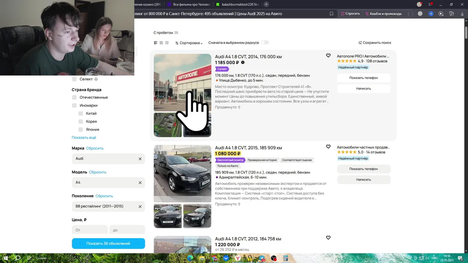468x263 pixels.
Task: Open three-dot menu beside Кешбэк и промокоды
Action: pyautogui.click(x=408, y=14)
